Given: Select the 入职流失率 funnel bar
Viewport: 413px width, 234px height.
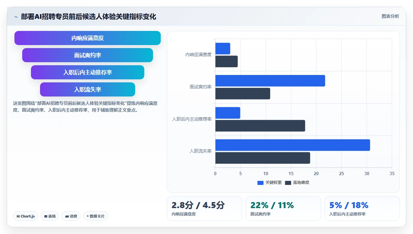Looking at the screenshot, I should [87, 89].
